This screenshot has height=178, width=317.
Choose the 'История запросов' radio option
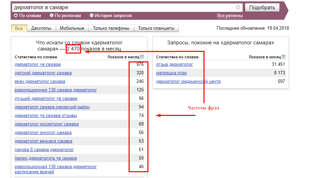[92, 16]
